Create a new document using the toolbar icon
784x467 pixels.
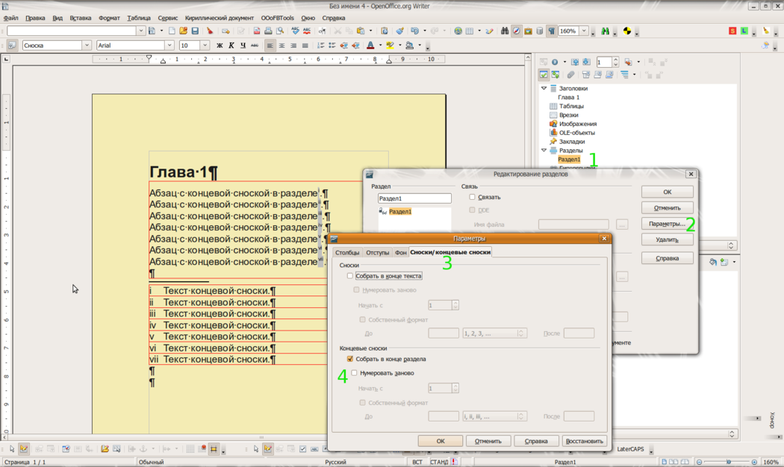coord(172,31)
